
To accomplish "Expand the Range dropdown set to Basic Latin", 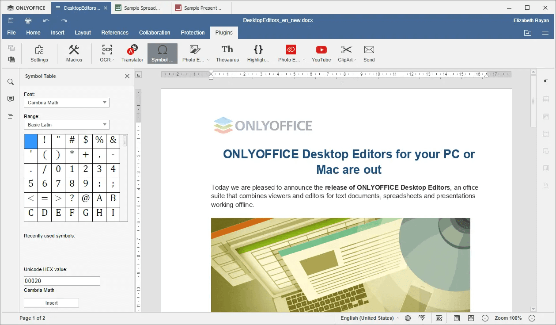I will click(66, 125).
